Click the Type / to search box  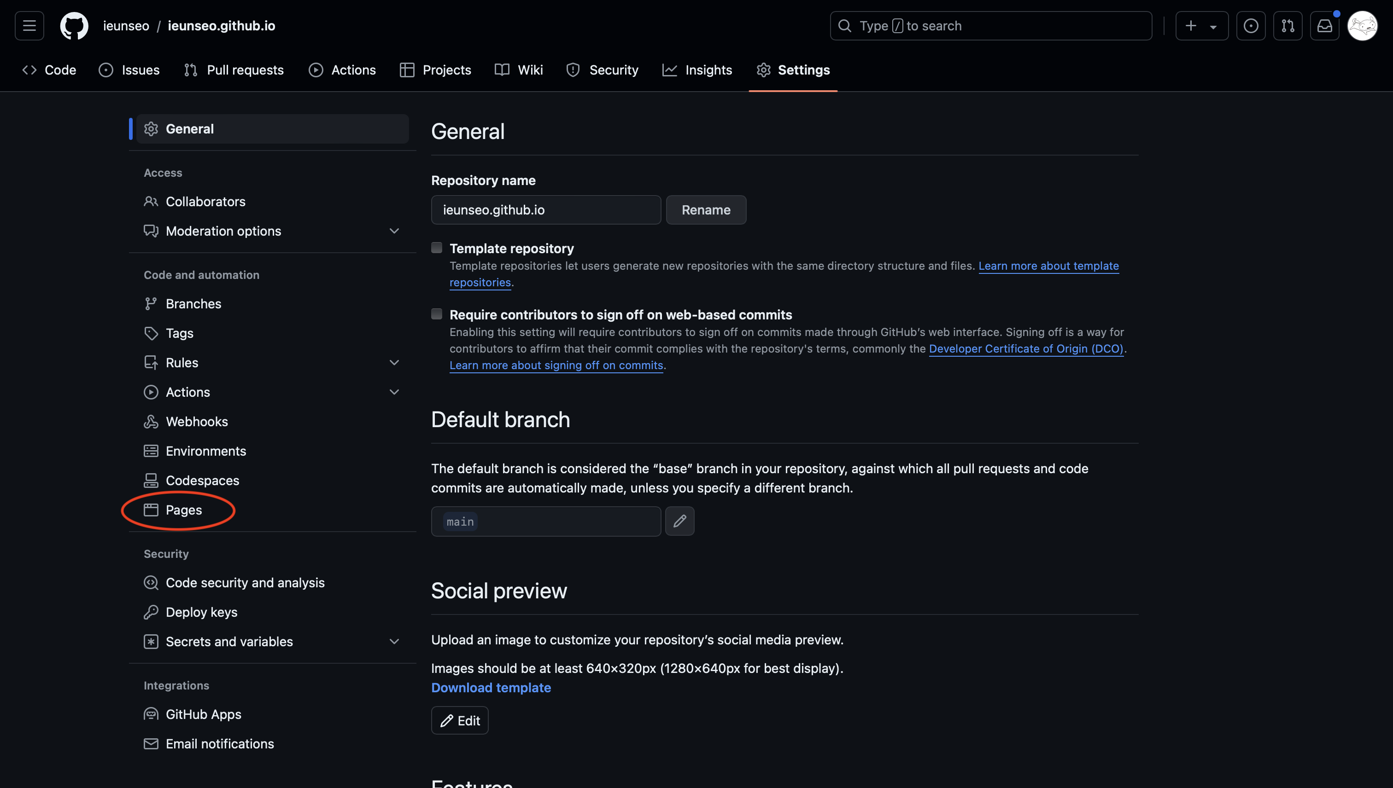tap(991, 25)
